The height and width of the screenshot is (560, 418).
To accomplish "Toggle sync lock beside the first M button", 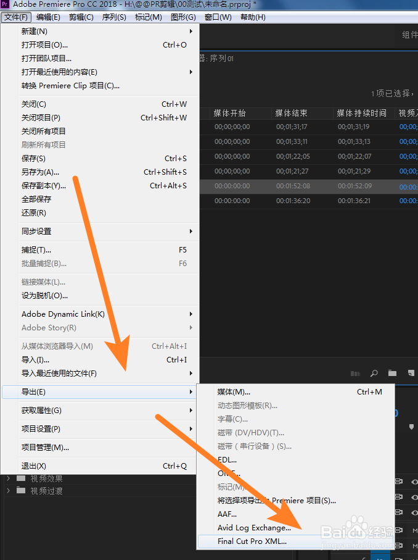I will 399,530.
